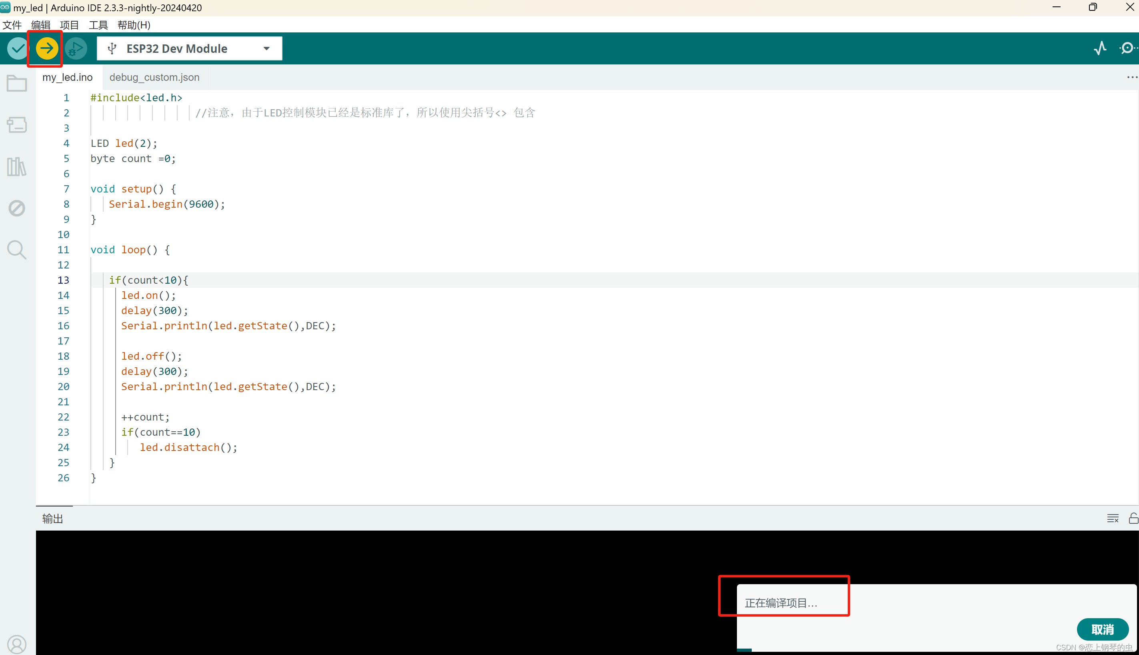
Task: Open the 项目 menu
Action: click(x=69, y=25)
